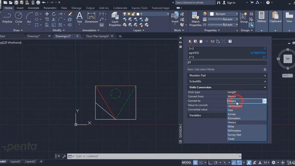Click the keyword search box
The width and height of the screenshot is (295, 166).
[195, 3]
